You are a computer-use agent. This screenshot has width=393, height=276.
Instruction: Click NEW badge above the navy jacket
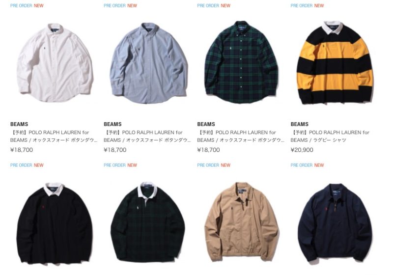click(x=319, y=166)
